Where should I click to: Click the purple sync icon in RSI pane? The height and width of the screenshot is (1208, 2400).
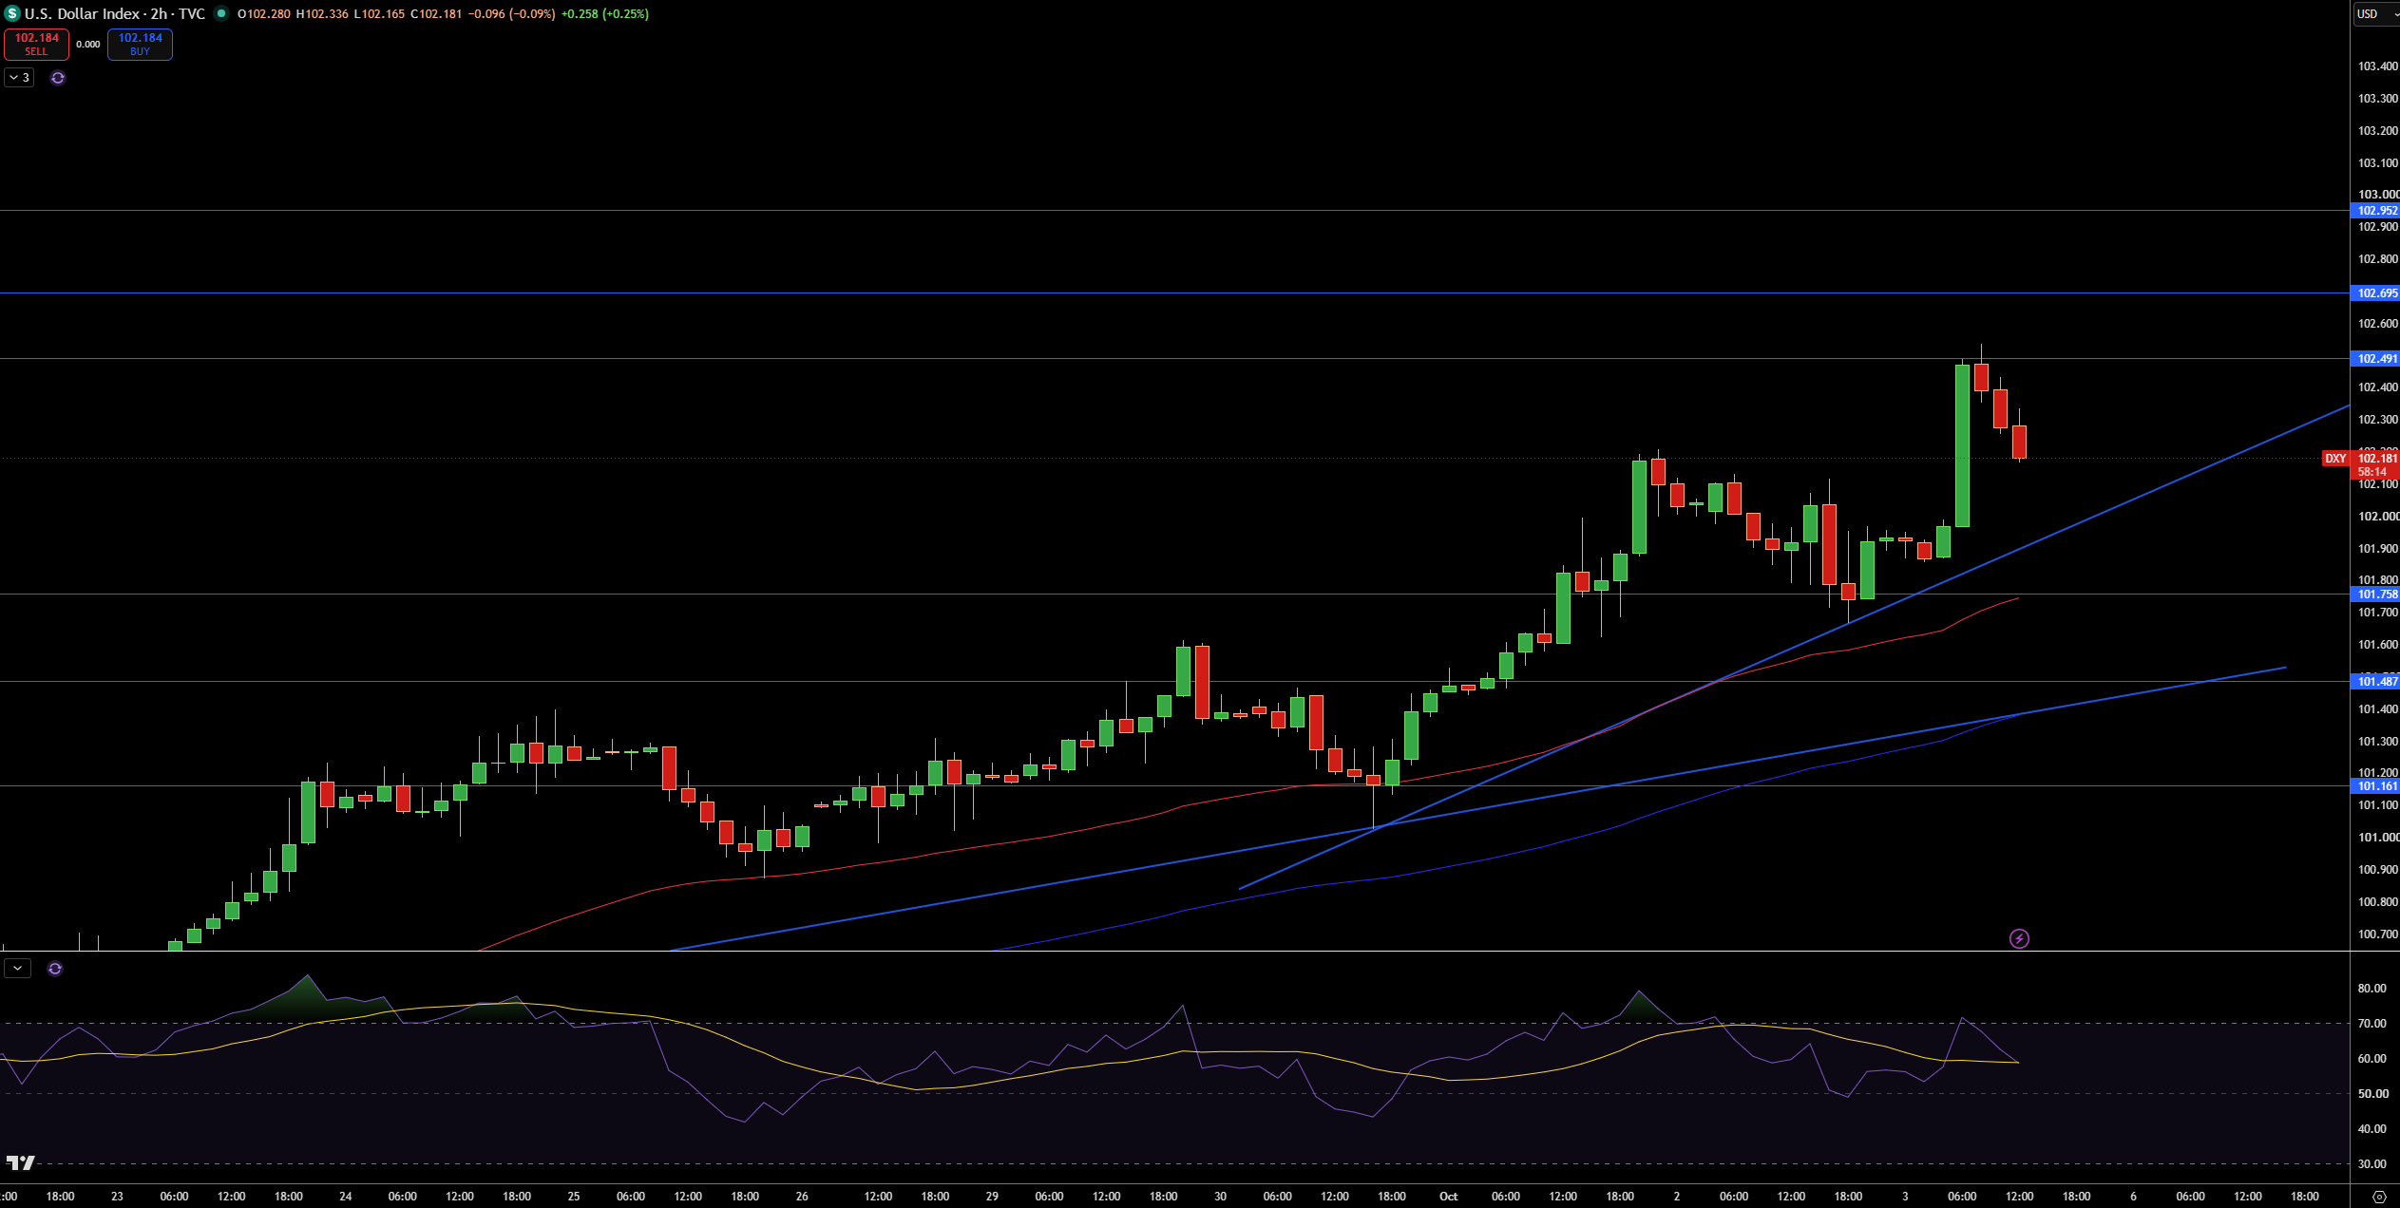(x=55, y=969)
